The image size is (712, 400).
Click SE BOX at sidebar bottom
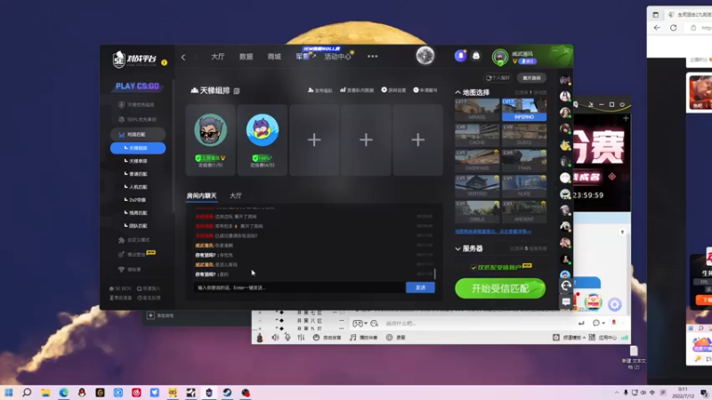click(121, 288)
